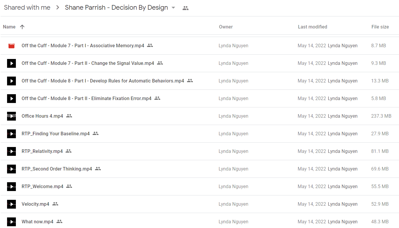Click the play thumbnail for Eliminate Fixation Error.mp4

pos(11,99)
